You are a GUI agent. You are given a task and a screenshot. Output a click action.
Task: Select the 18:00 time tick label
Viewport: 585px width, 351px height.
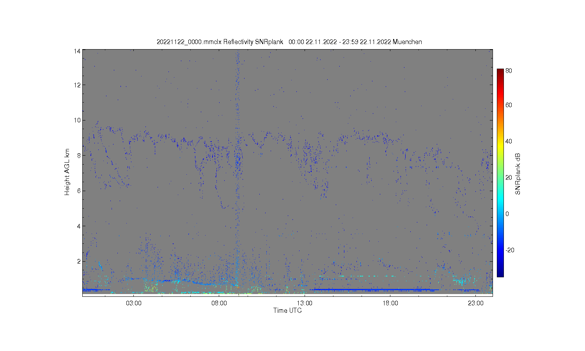pos(390,303)
